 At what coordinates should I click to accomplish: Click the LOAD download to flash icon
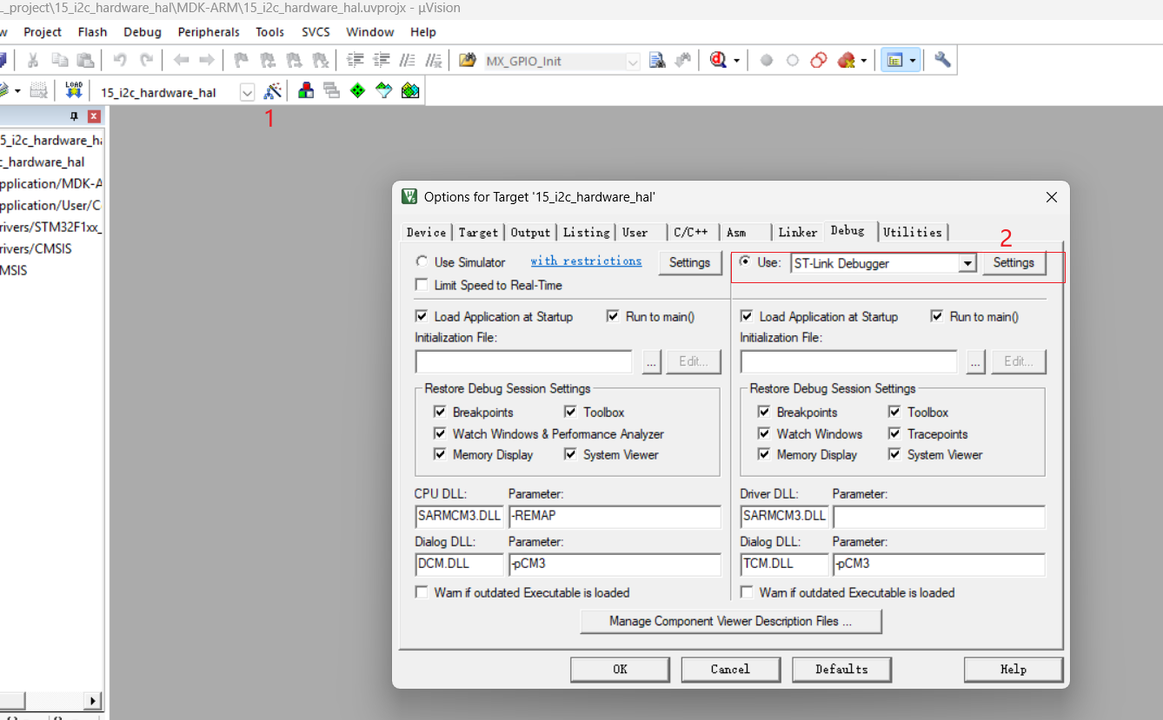tap(74, 90)
